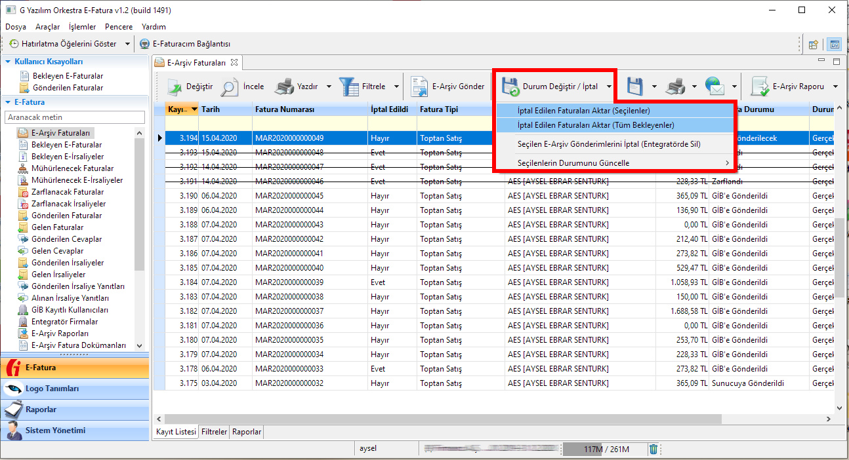This screenshot has height=460, width=849.
Task: Click the E-Arşiv Gönder toolbar icon
Action: pos(419,86)
